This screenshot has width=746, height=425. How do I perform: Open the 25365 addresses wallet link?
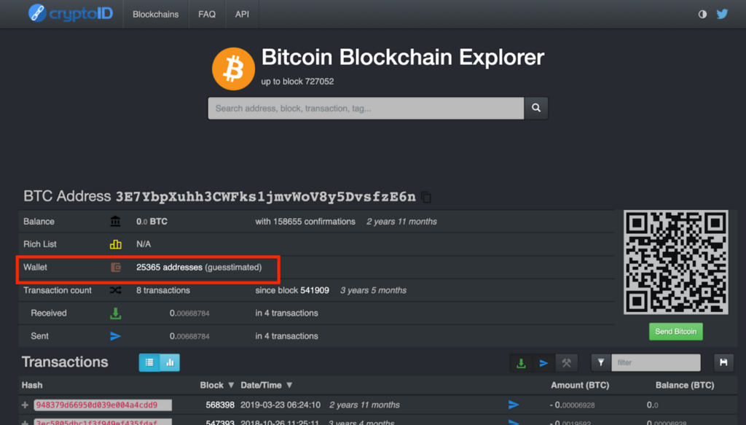click(x=169, y=268)
